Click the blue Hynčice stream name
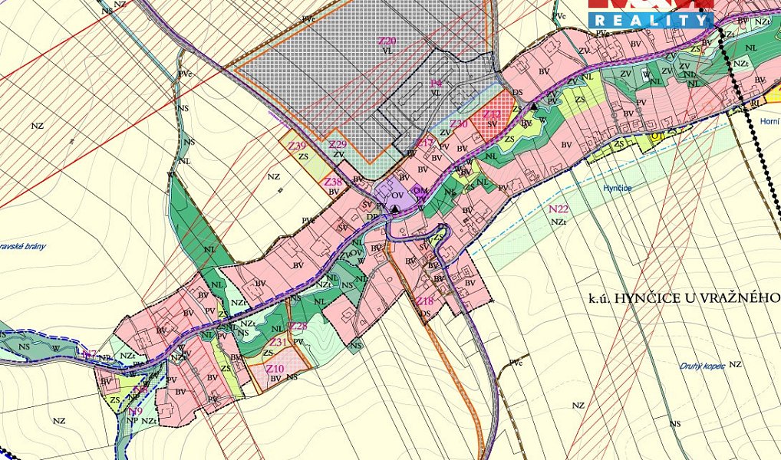The image size is (781, 460). point(618,188)
